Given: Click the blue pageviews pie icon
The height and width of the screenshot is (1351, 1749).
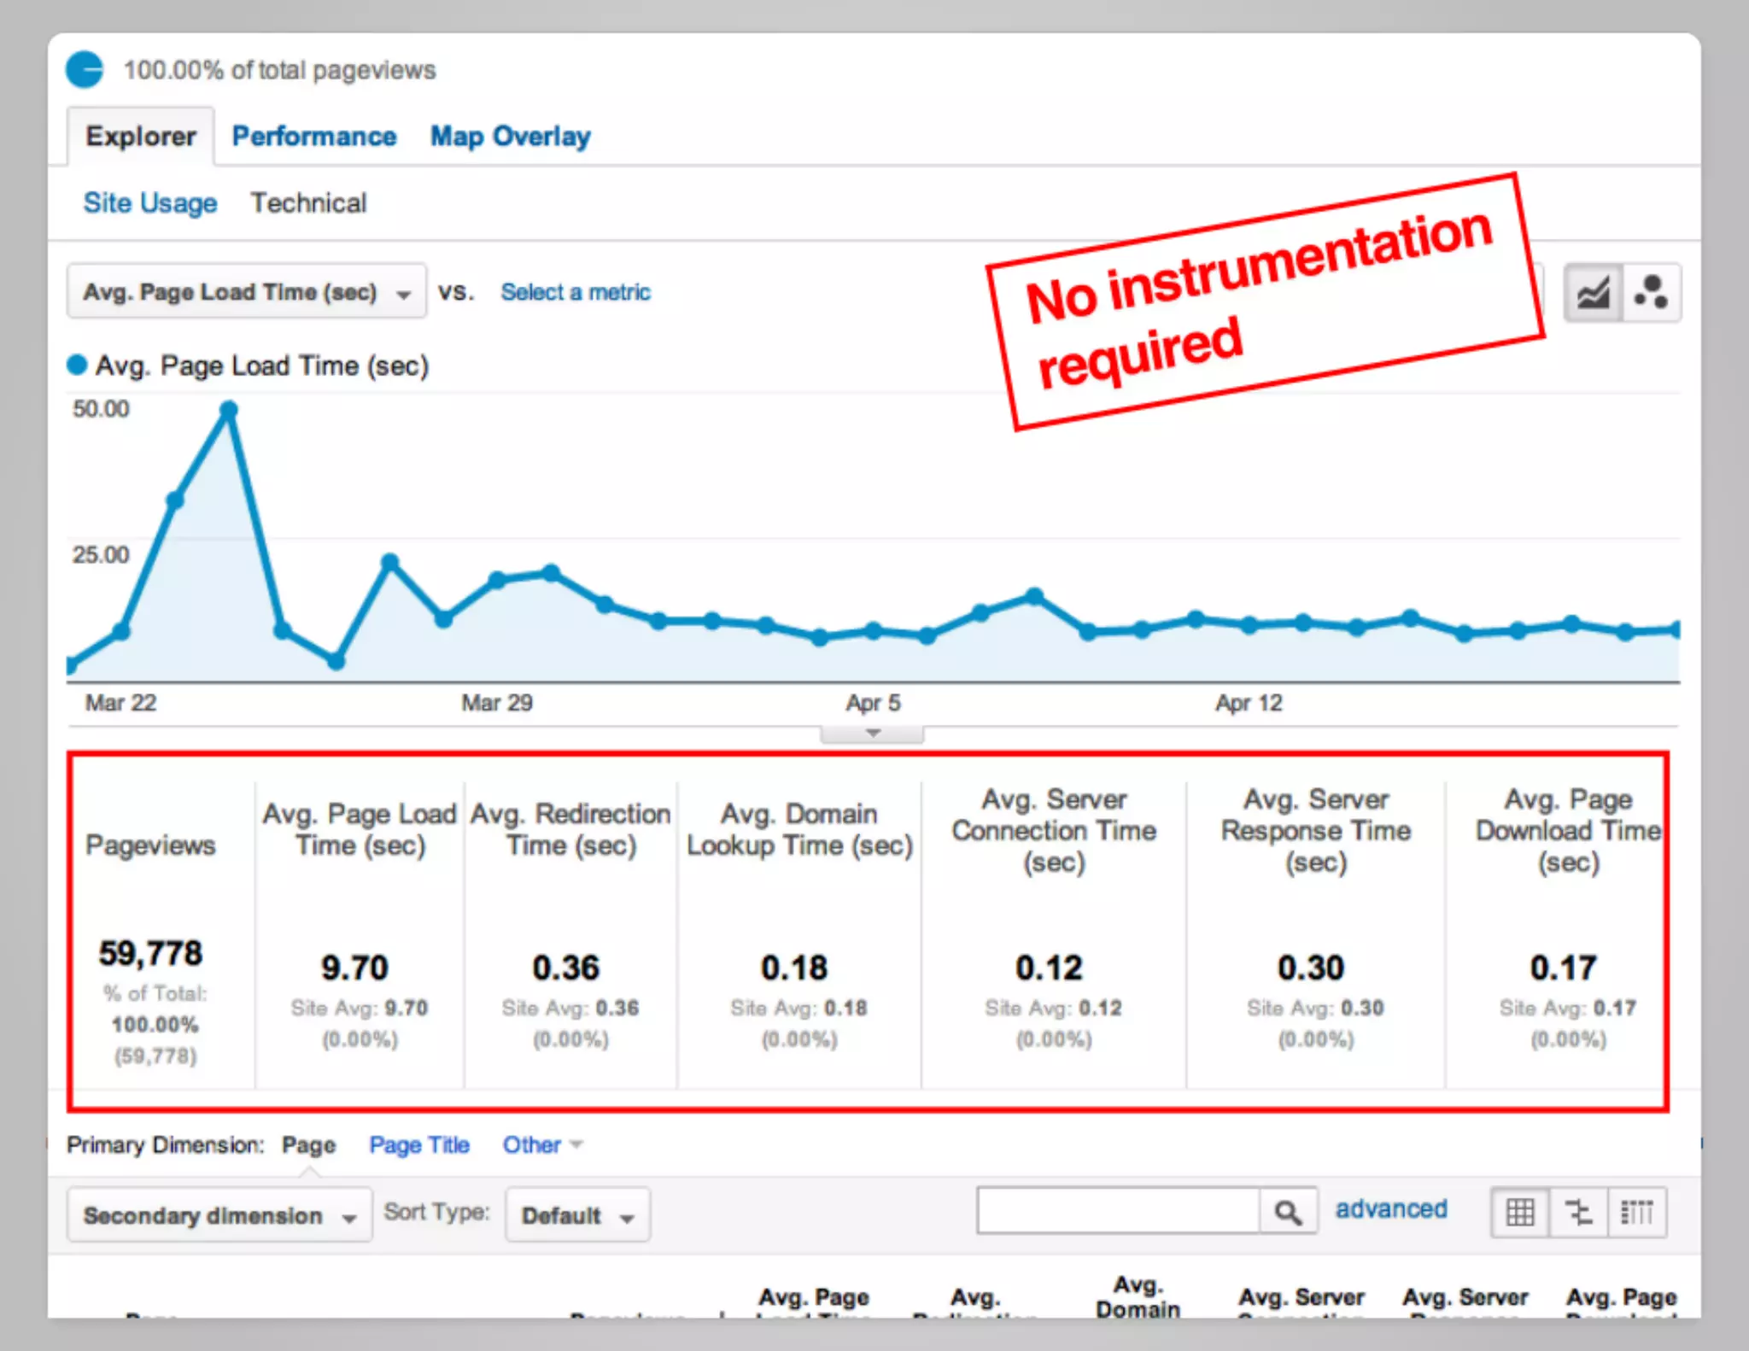Looking at the screenshot, I should [85, 69].
